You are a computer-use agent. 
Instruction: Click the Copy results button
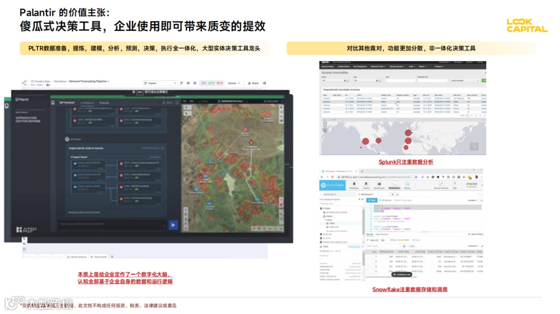click(x=412, y=246)
